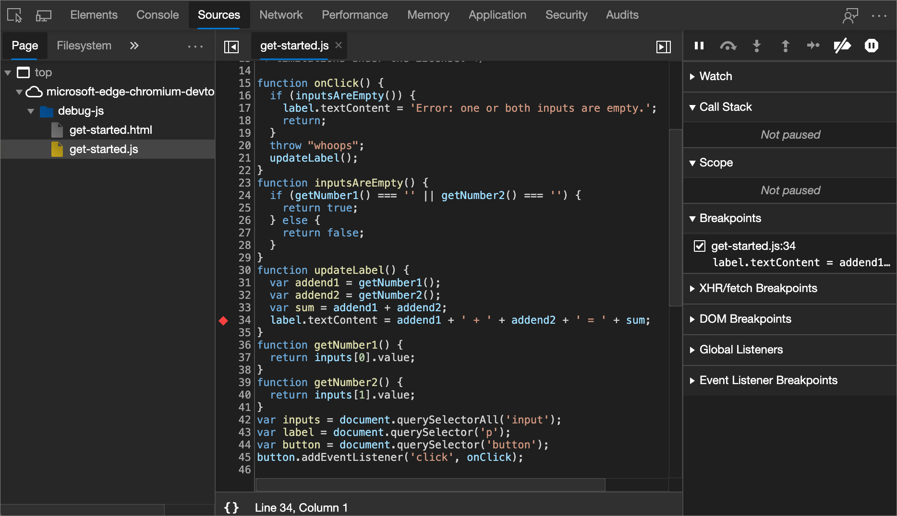The height and width of the screenshot is (516, 897).
Task: Click the editor's horizontal scrollbar
Action: [x=430, y=485]
